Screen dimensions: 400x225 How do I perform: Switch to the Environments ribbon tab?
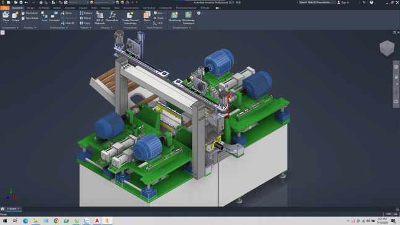[131, 8]
